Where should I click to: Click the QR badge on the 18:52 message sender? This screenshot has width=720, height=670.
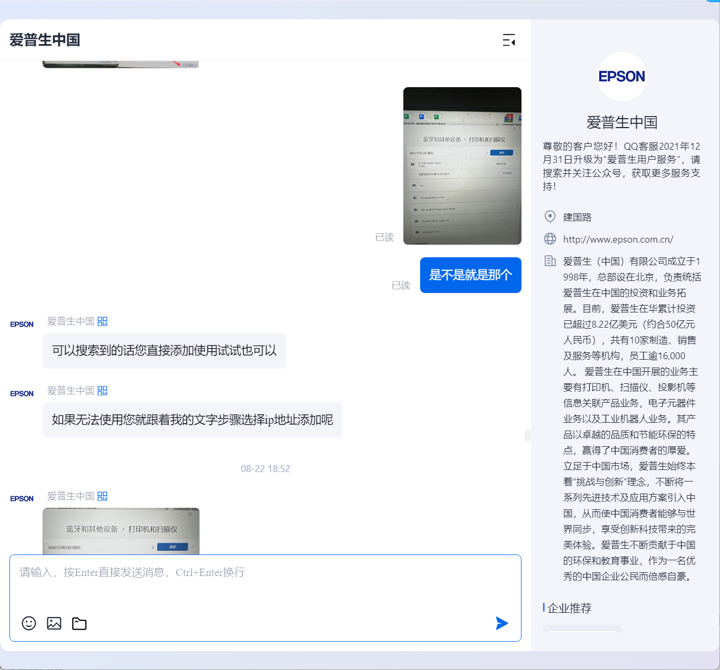coord(102,496)
